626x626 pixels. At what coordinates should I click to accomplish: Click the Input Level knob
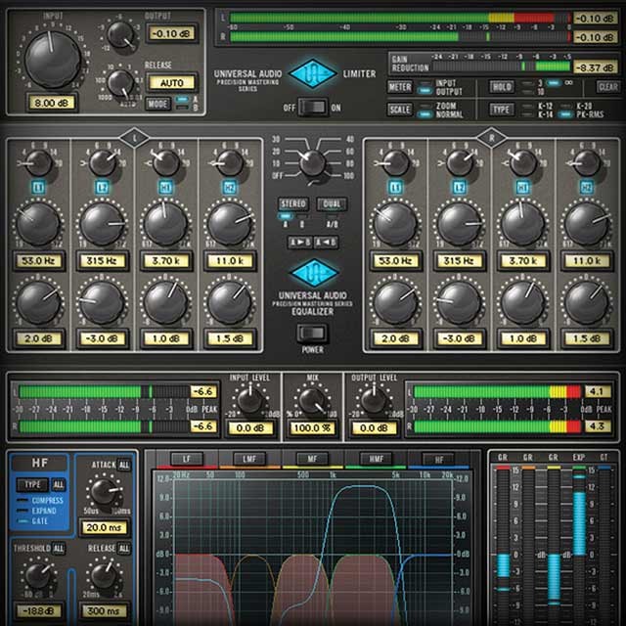251,399
